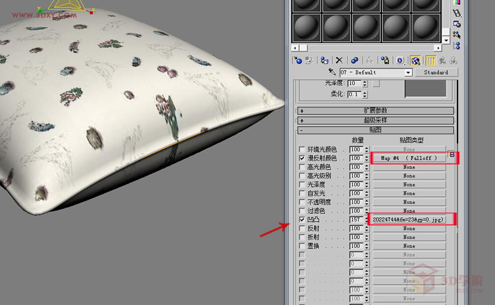Open the material editor Options icon
495x305 pixels.
[457, 24]
